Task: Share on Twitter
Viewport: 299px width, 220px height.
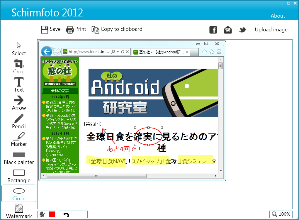Action: [x=242, y=30]
